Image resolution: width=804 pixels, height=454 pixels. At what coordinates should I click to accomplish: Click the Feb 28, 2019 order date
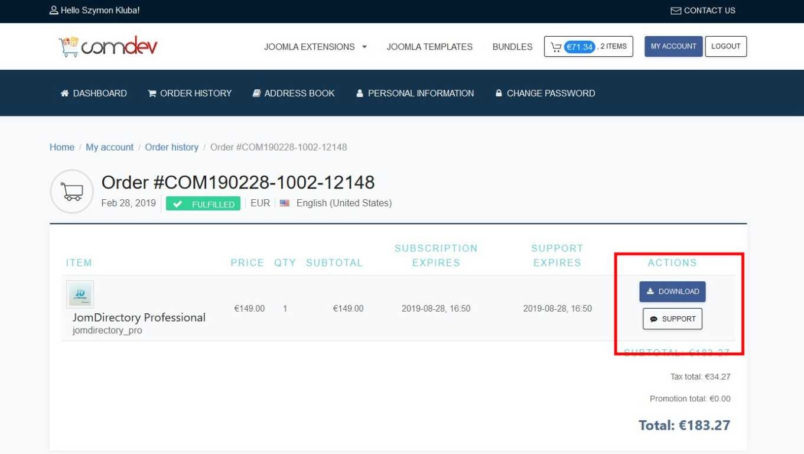(x=129, y=203)
